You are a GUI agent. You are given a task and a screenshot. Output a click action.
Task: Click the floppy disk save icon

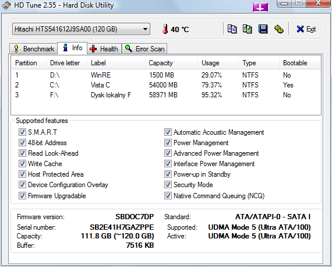tap(263, 29)
